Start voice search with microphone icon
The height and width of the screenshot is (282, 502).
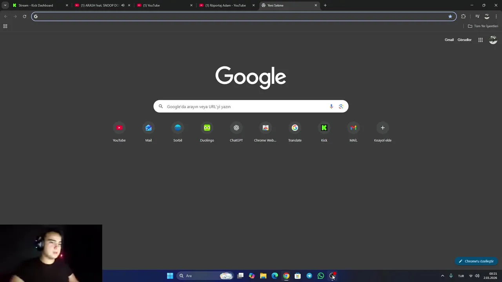331,107
